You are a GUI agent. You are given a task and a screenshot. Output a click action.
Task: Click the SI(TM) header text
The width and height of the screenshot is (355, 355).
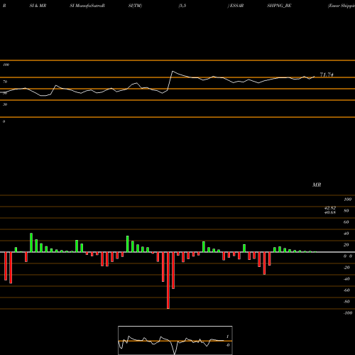tap(135, 6)
